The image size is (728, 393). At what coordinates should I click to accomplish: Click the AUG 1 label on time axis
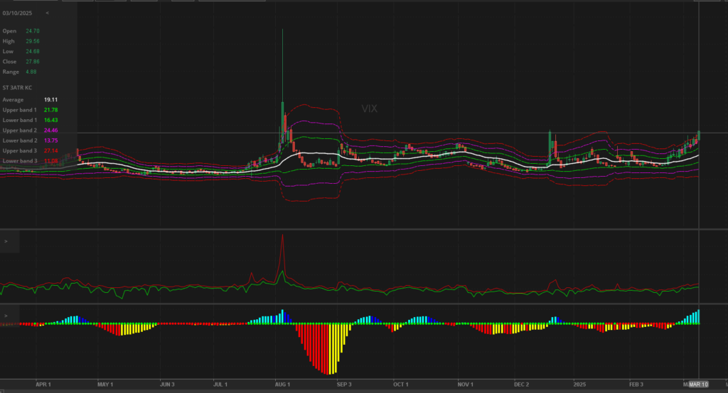point(282,384)
